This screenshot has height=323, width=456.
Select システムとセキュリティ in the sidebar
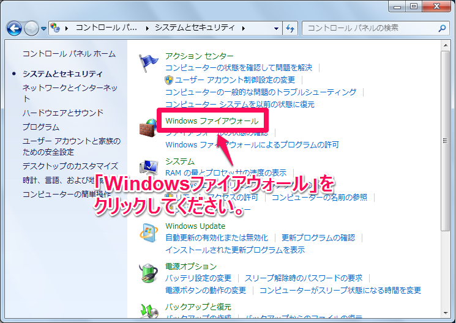point(62,74)
